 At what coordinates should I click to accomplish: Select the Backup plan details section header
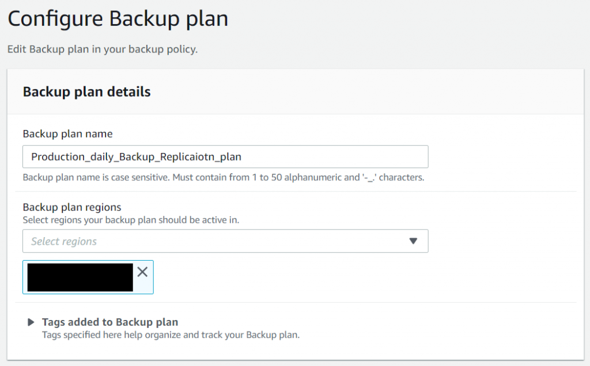tap(86, 91)
